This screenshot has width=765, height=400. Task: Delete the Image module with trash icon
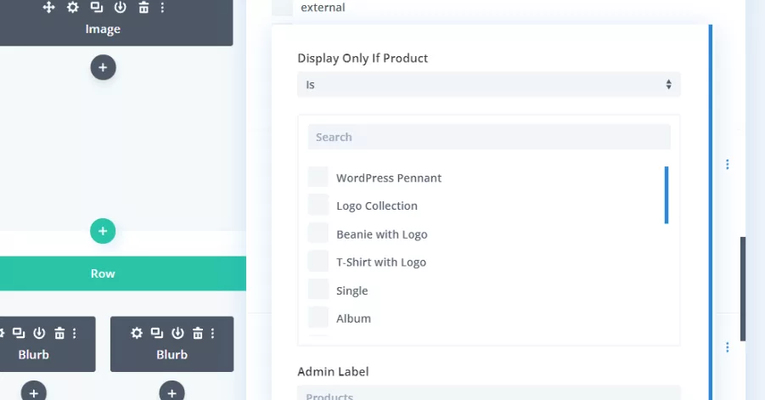[x=143, y=8]
